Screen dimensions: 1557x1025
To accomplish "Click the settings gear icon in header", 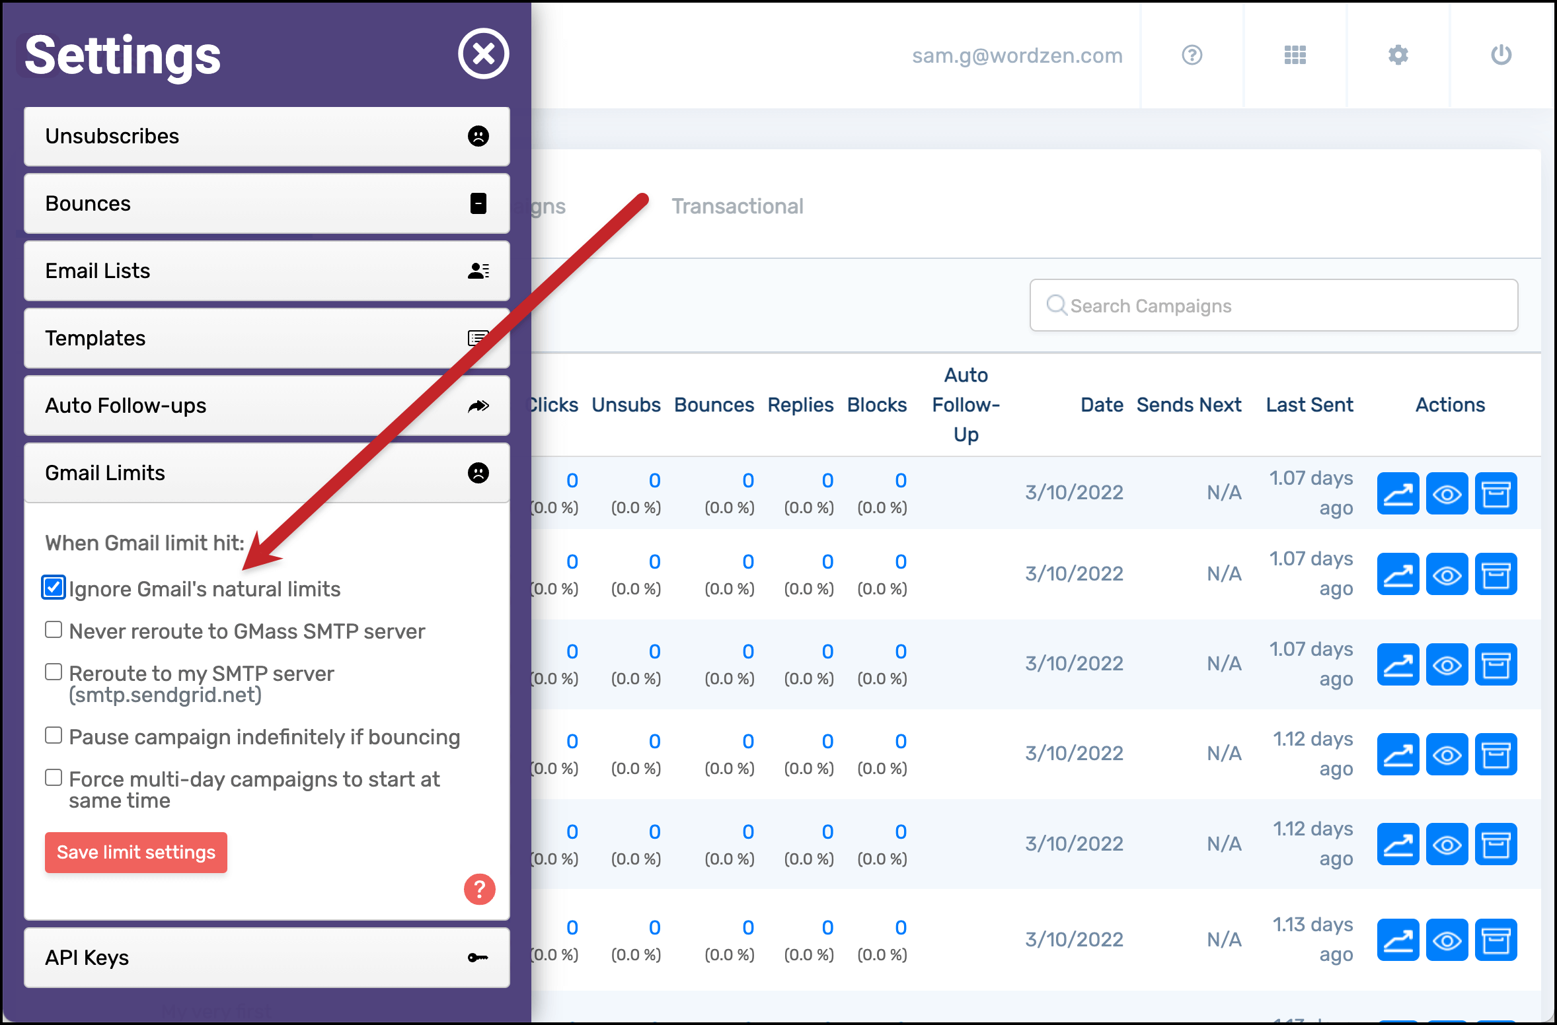I will pyautogui.click(x=1398, y=55).
